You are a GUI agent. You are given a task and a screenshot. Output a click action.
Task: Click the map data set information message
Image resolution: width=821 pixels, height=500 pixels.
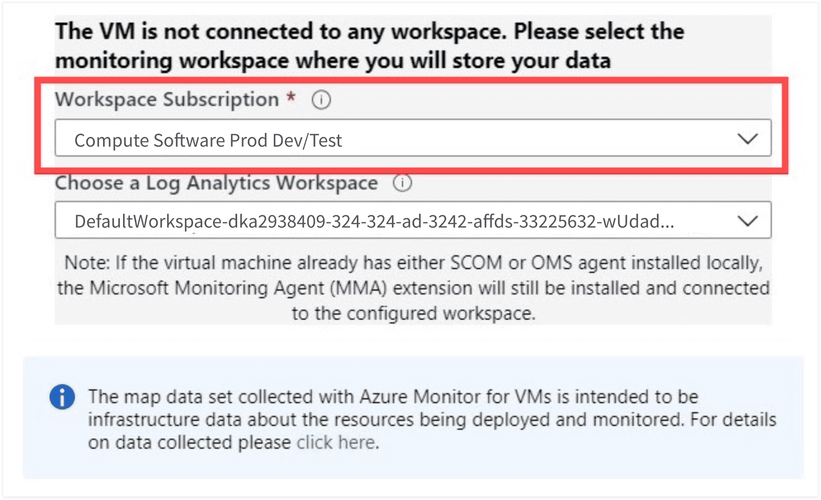pos(431,420)
